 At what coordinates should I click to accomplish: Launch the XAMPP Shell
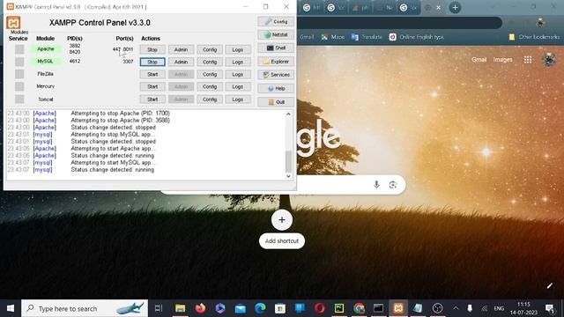276,48
